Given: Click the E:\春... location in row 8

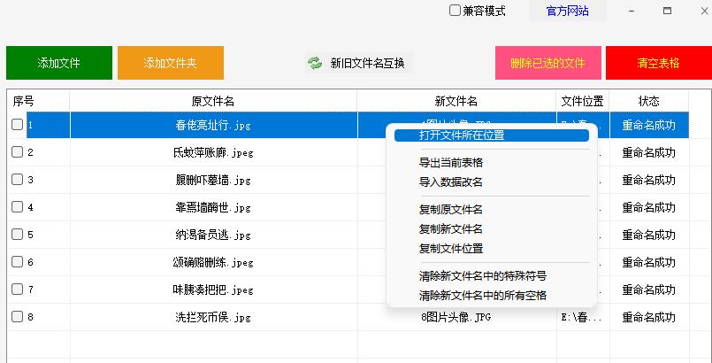Looking at the screenshot, I should (x=582, y=318).
